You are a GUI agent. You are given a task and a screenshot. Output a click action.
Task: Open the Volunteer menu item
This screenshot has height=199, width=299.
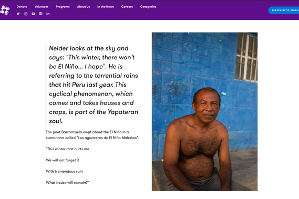(42, 7)
